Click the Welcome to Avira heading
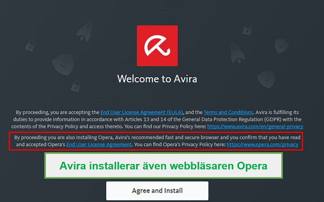 pos(157,79)
